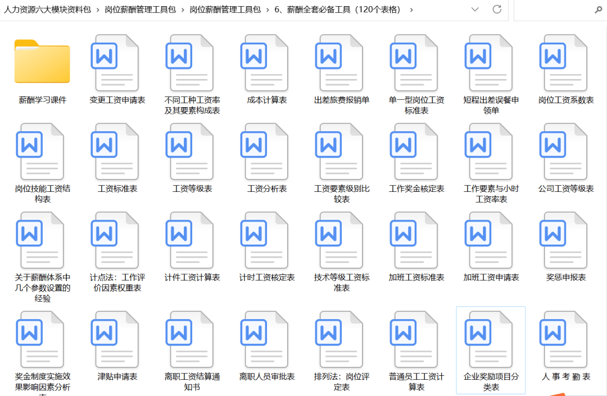Image resolution: width=607 pixels, height=396 pixels.
Task: Select the 变更工资申请表 document icon
Action: click(x=115, y=63)
